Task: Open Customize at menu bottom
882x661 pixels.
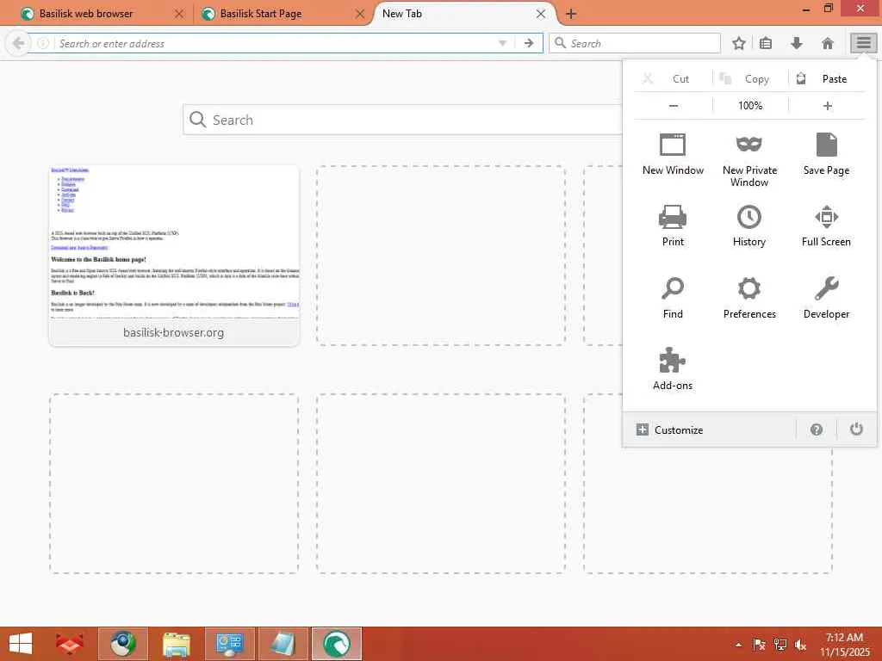Action: pos(670,430)
